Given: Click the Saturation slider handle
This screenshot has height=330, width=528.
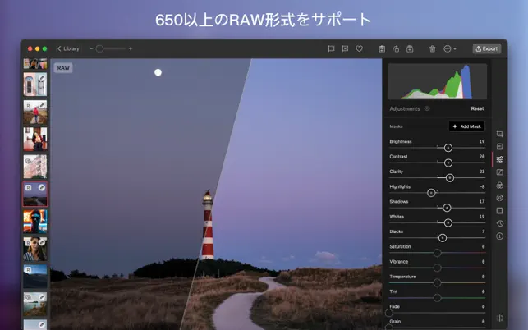Looking at the screenshot, I should click(x=437, y=253).
